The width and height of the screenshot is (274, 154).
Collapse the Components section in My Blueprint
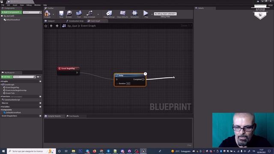pyautogui.click(x=1, y=110)
